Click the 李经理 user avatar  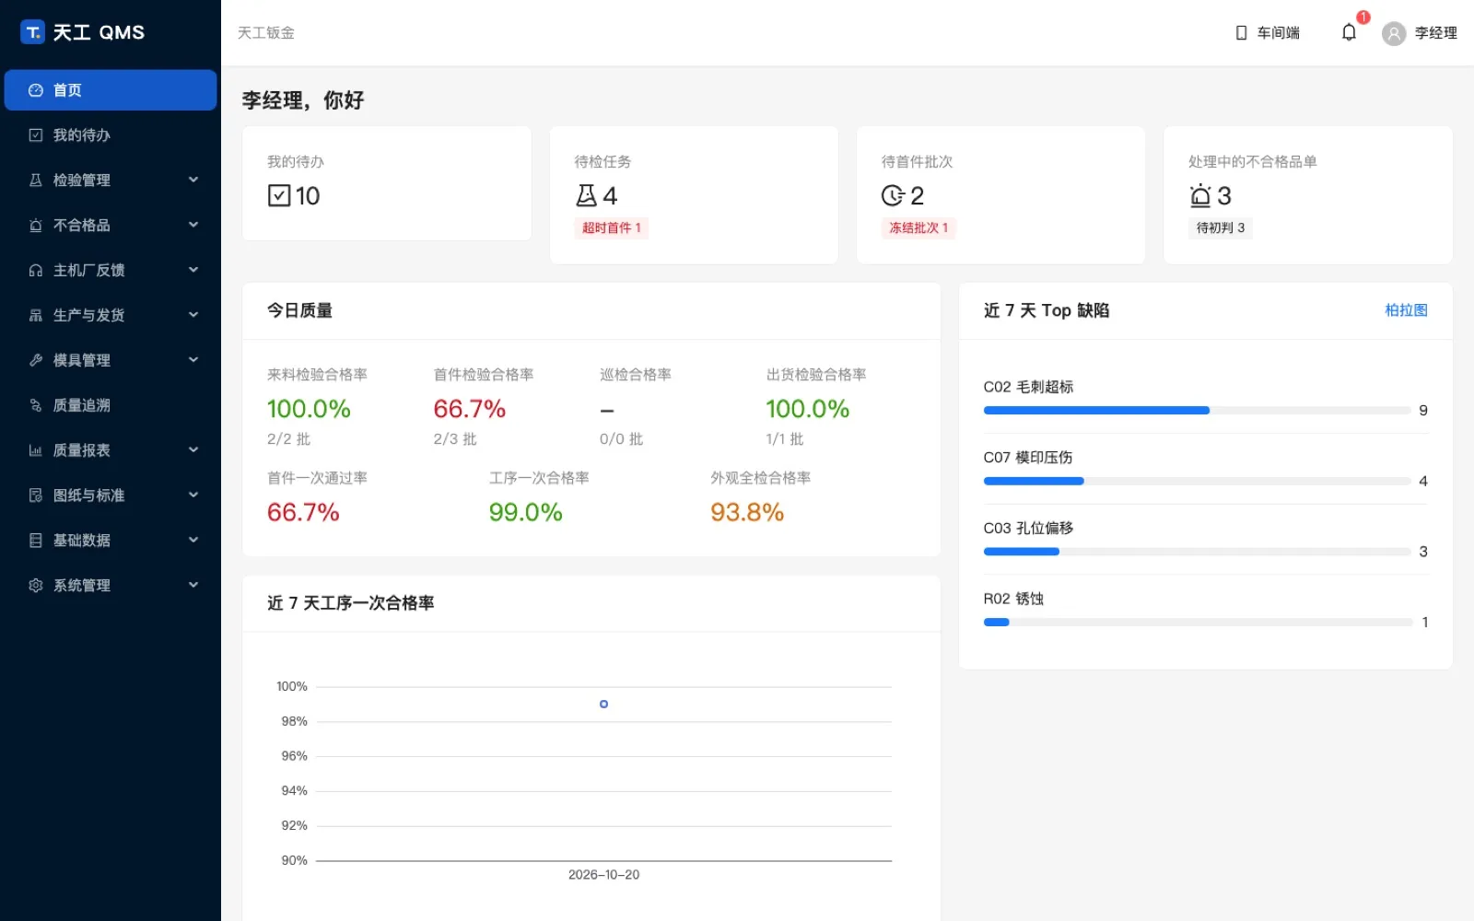(1394, 34)
